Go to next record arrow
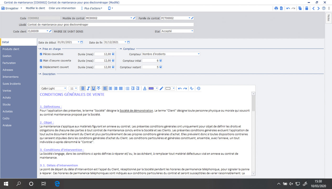Screen dimensions: 332x189 coord(319,8)
